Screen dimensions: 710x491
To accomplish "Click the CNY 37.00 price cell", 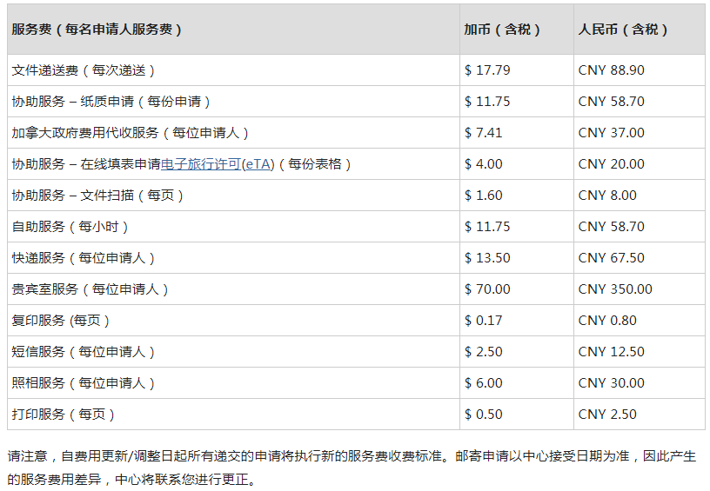I will [x=611, y=133].
